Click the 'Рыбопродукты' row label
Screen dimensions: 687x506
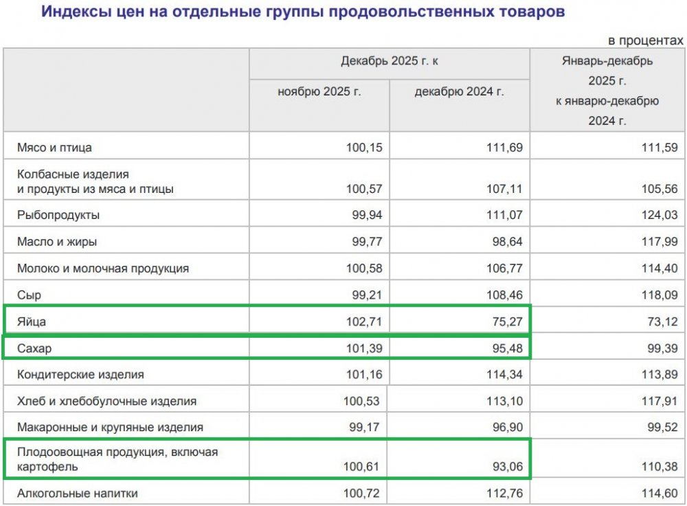(58, 216)
